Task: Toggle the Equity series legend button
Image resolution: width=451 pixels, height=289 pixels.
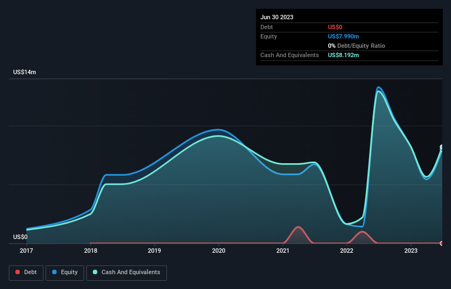Action: (x=65, y=273)
